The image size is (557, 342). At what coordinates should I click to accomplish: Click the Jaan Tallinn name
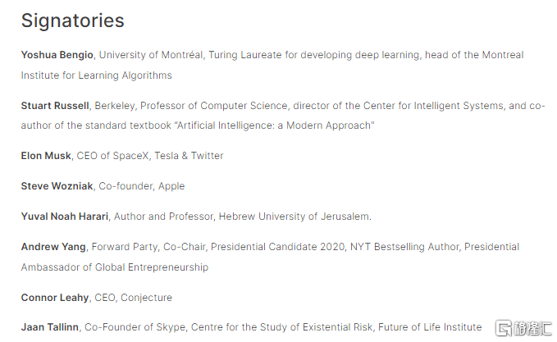[50, 327]
